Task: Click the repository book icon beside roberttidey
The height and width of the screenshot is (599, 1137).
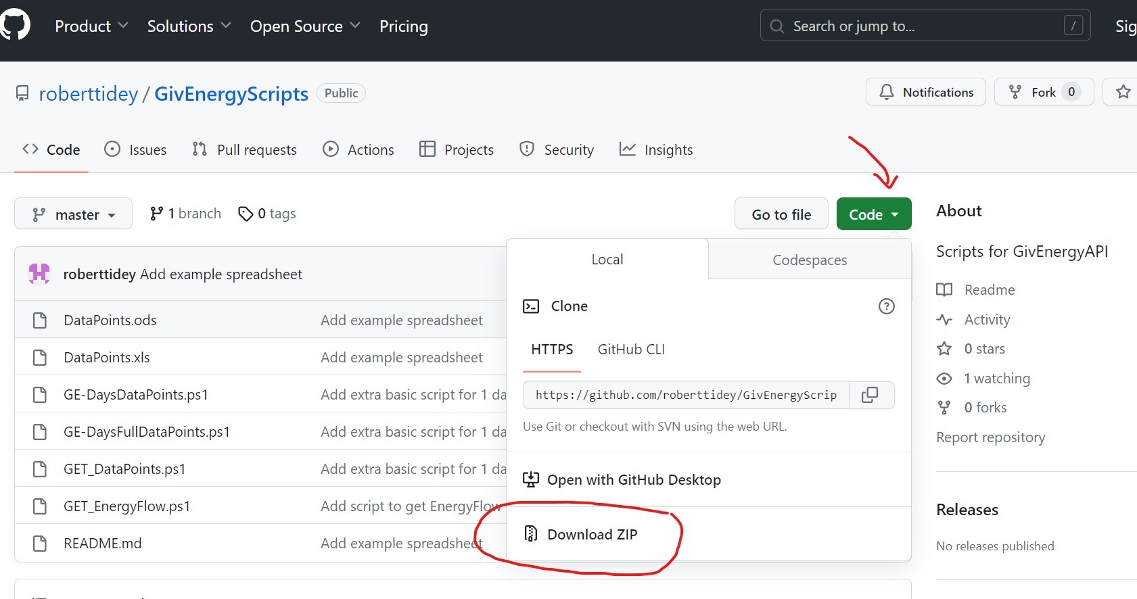Action: click(x=22, y=93)
